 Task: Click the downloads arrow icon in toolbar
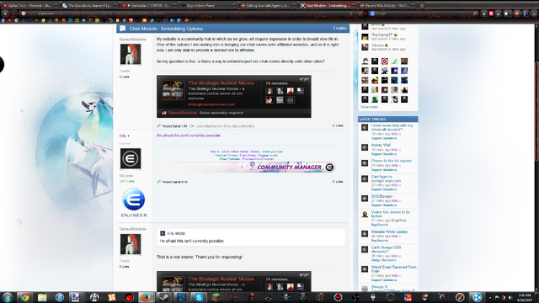(x=483, y=13)
